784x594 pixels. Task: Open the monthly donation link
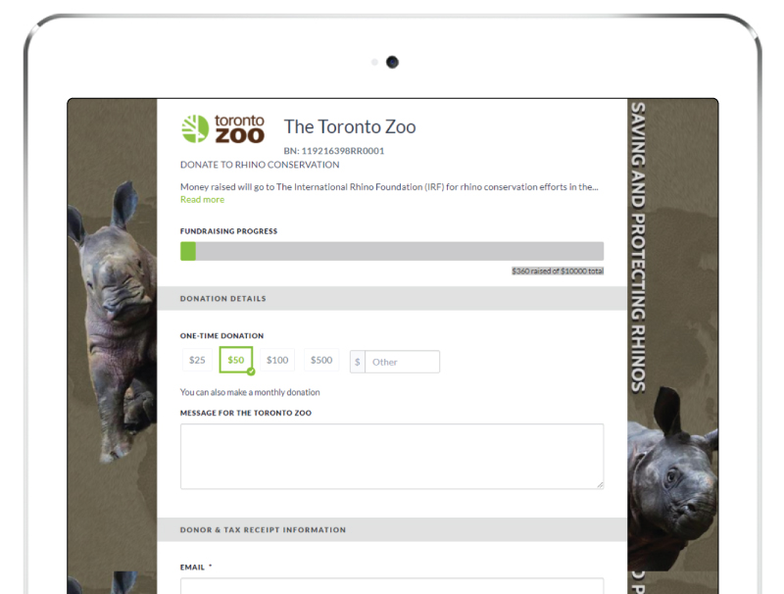(x=250, y=393)
